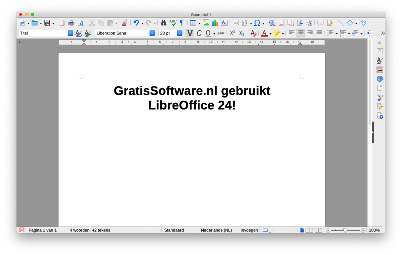Expand the Liberation Sans font name list
The image size is (402, 255).
coord(152,33)
